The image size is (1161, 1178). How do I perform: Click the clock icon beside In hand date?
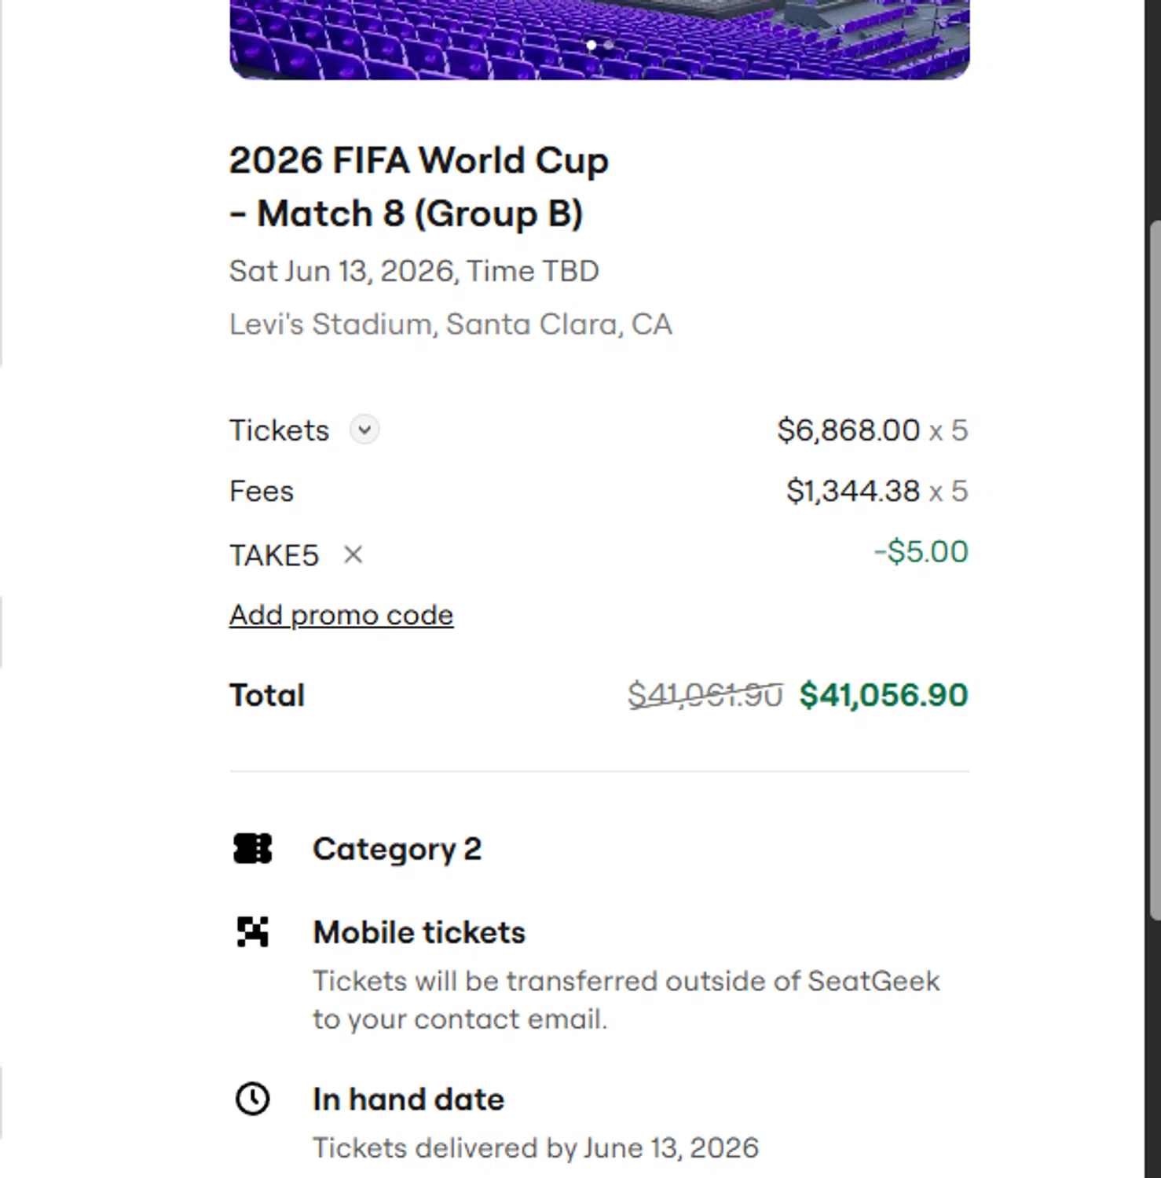pyautogui.click(x=253, y=1099)
